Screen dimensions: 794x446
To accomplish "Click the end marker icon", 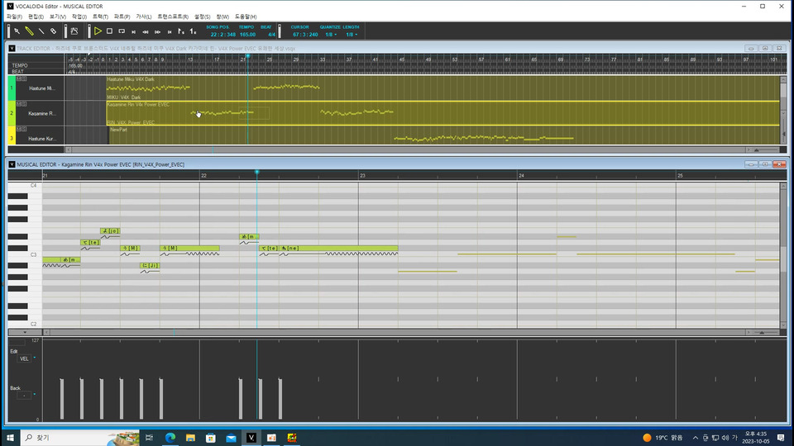I will click(x=193, y=31).
